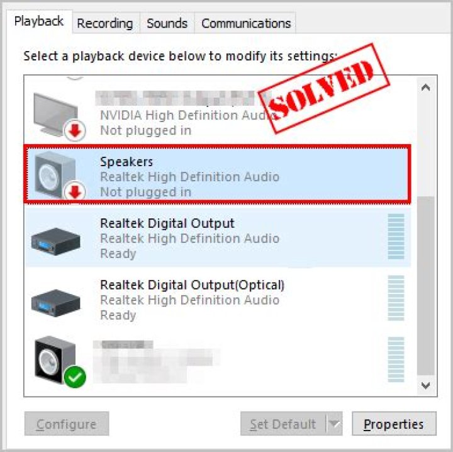Click the Realtek Digital Output device icon
453x452 pixels.
(x=55, y=241)
